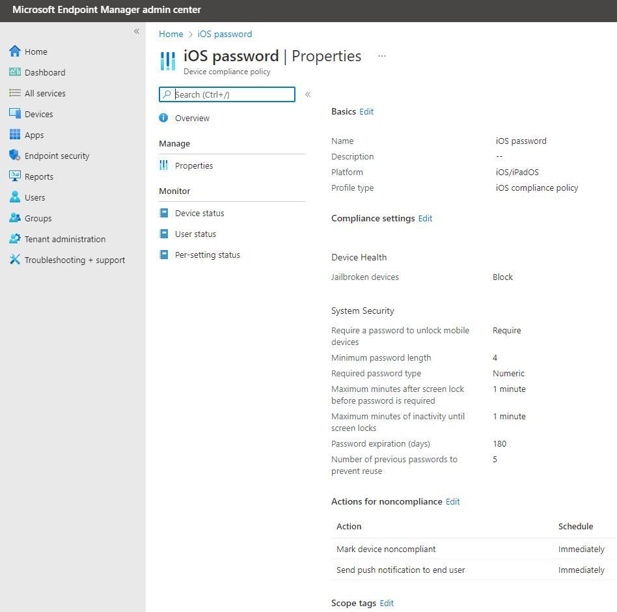Collapse the left navigation sidebar

137,31
